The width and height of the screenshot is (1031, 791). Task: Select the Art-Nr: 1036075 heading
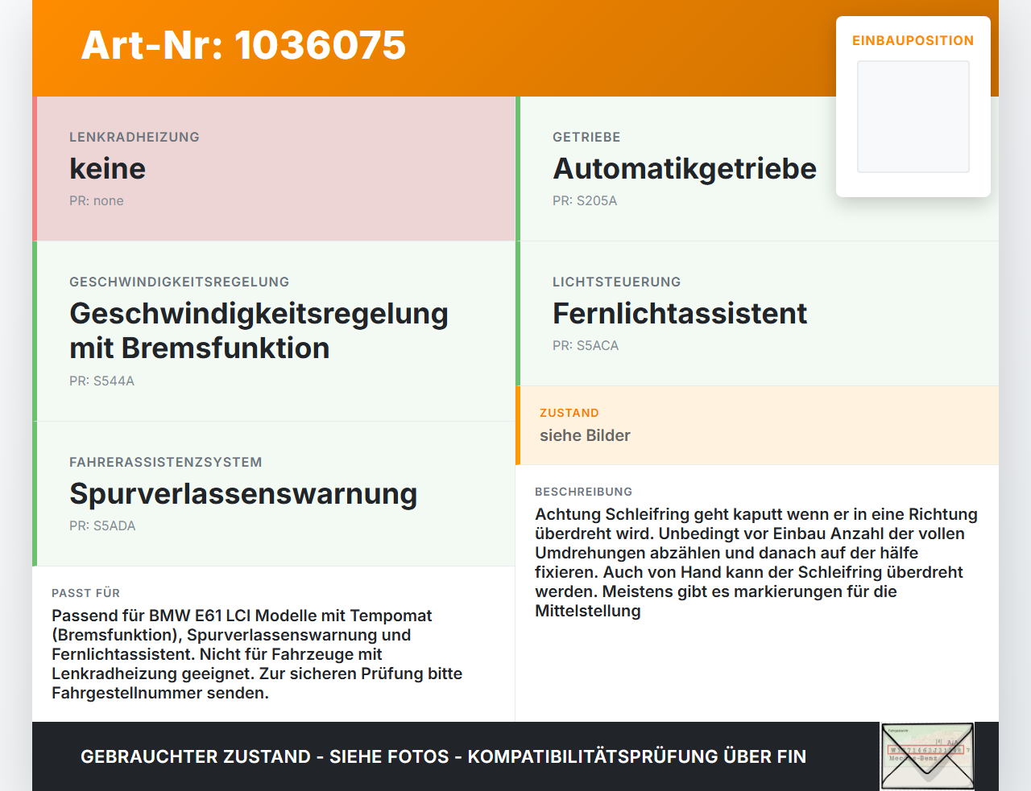[243, 45]
